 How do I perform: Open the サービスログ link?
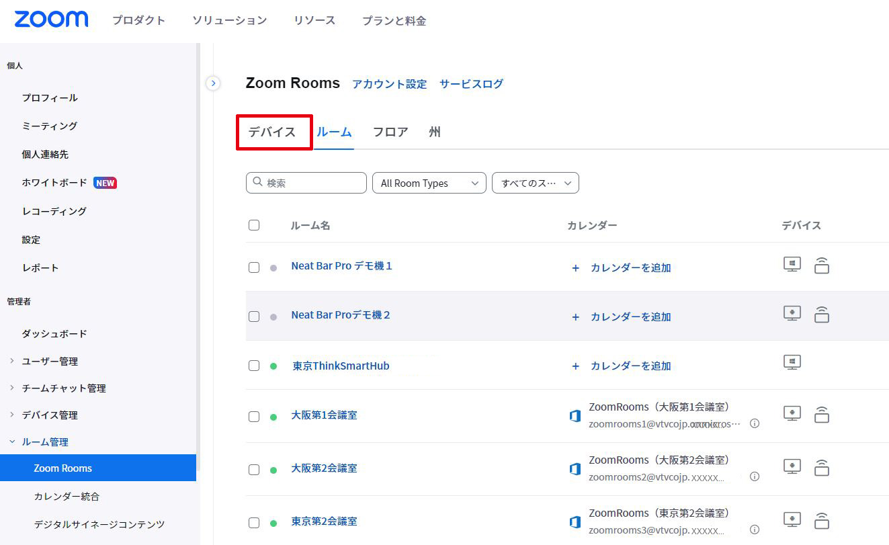[x=471, y=84]
